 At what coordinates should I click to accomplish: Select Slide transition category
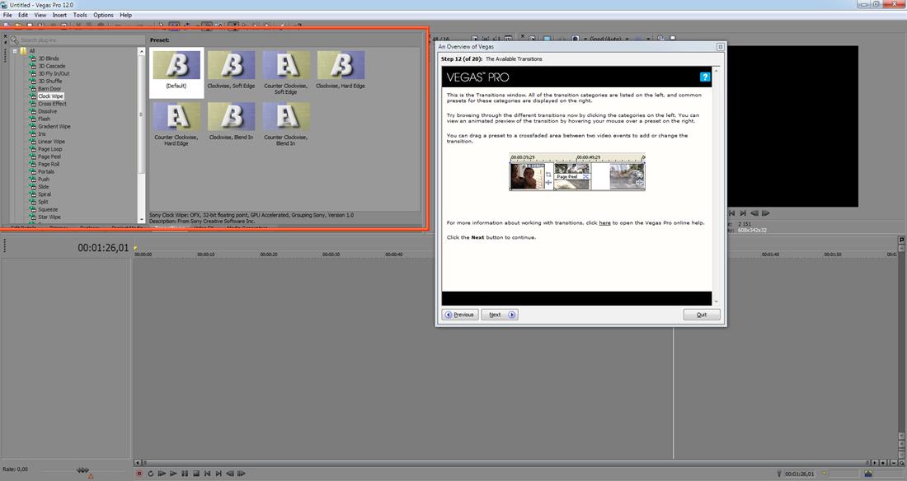44,187
